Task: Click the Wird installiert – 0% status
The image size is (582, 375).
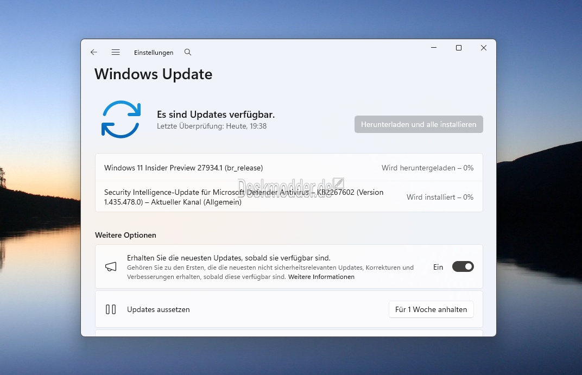Action: [x=440, y=197]
